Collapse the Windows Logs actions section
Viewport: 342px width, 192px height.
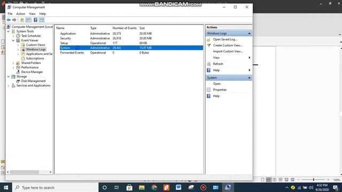[x=249, y=33]
